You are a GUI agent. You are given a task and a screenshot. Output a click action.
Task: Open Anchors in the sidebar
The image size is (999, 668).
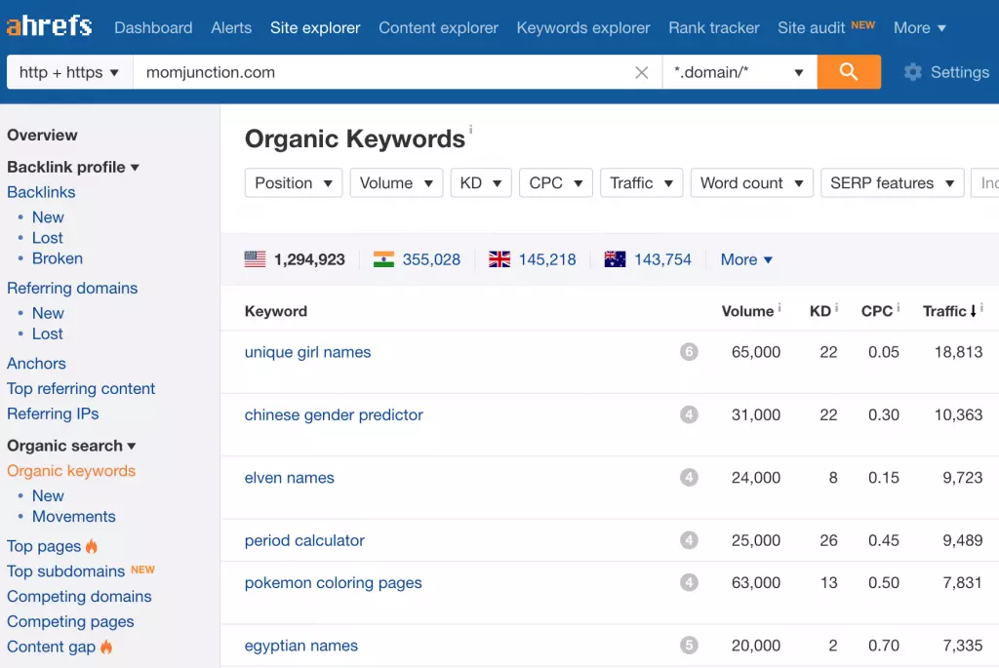[36, 363]
